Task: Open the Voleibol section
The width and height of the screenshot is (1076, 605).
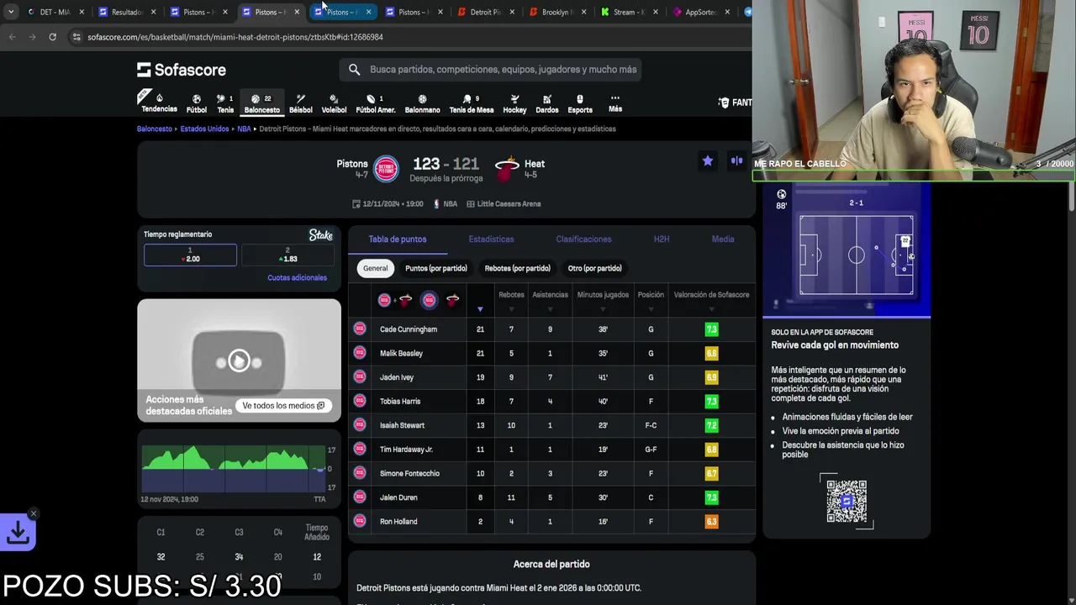Action: (334, 103)
